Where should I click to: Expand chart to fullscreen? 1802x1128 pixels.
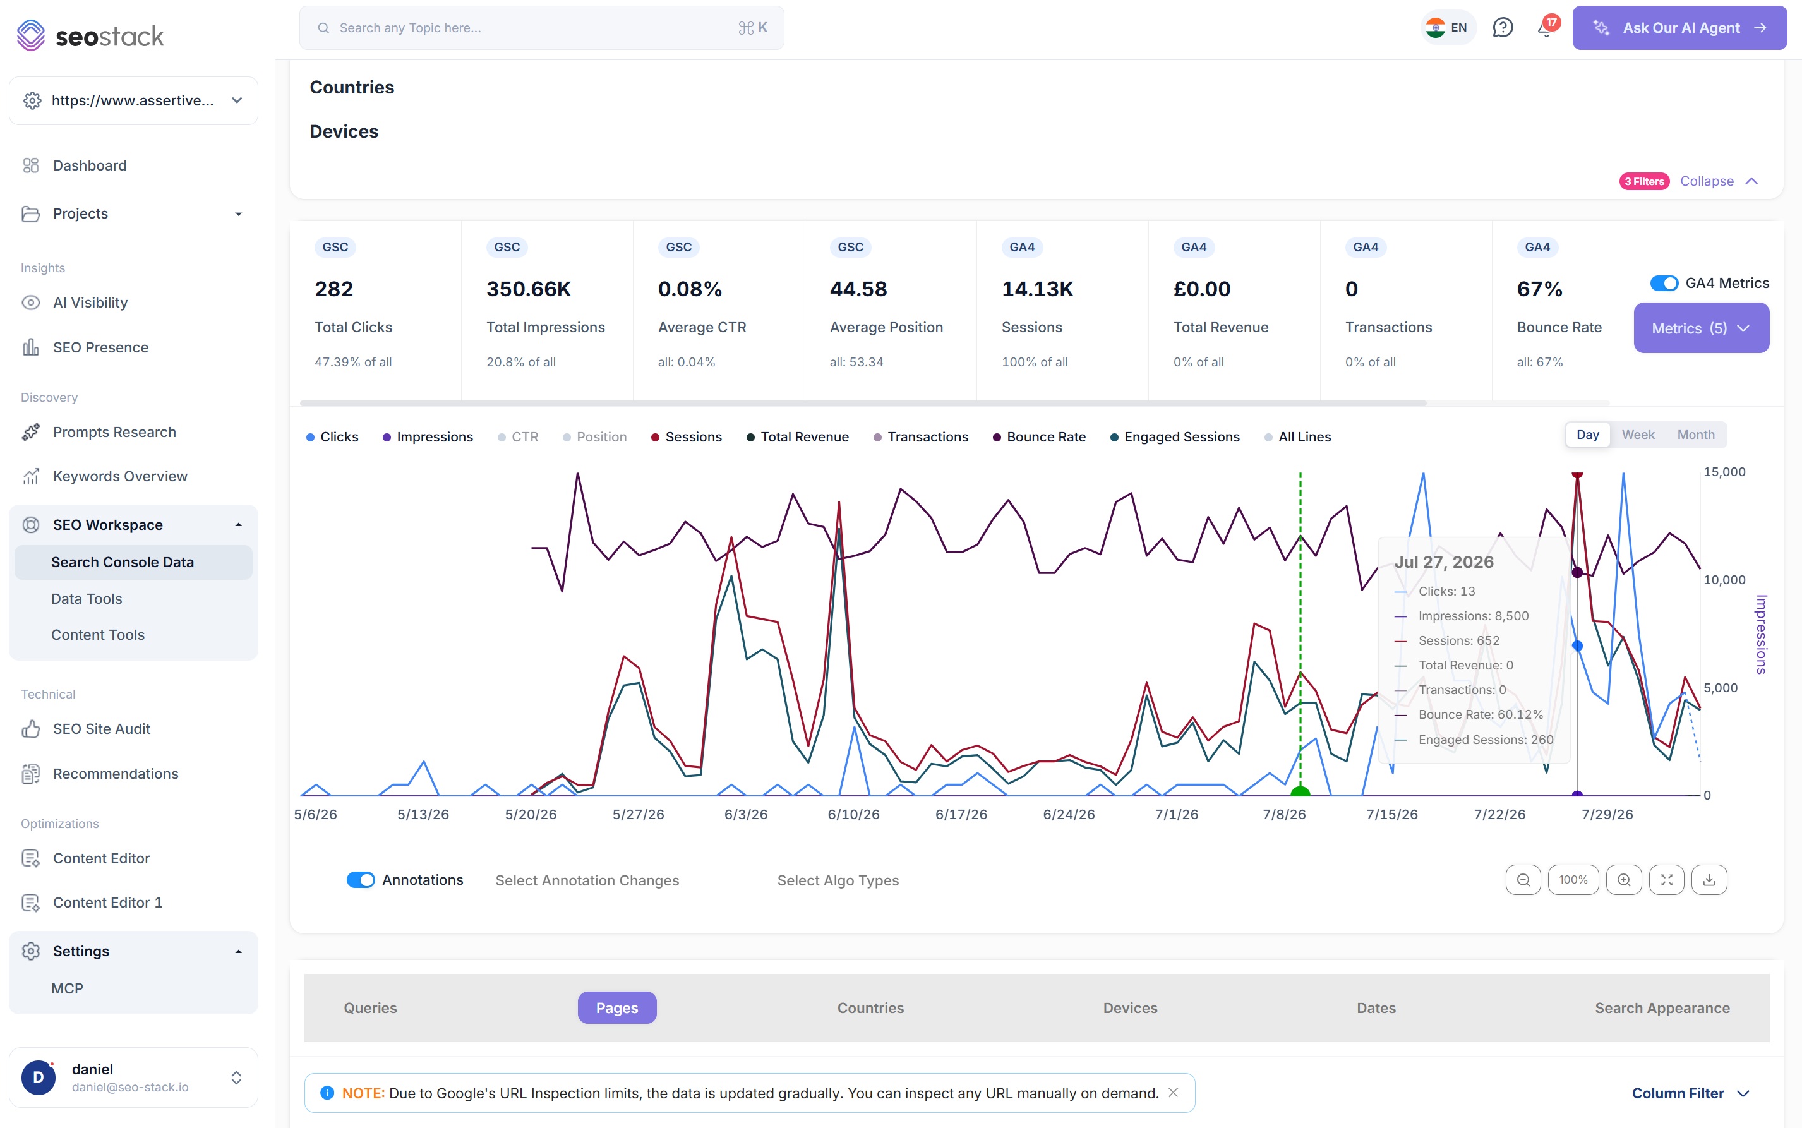tap(1667, 880)
